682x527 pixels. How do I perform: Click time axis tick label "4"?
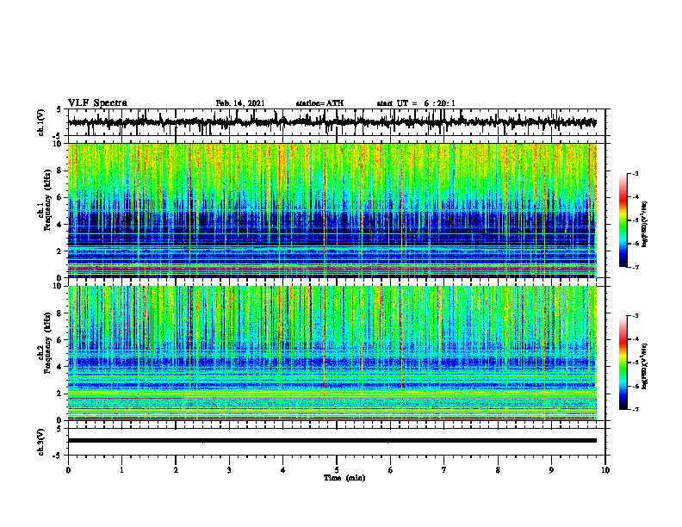click(283, 470)
